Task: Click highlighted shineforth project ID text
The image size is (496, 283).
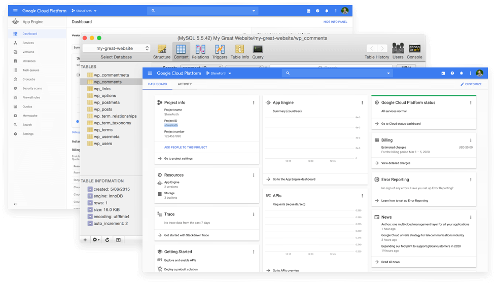Action: (171, 125)
